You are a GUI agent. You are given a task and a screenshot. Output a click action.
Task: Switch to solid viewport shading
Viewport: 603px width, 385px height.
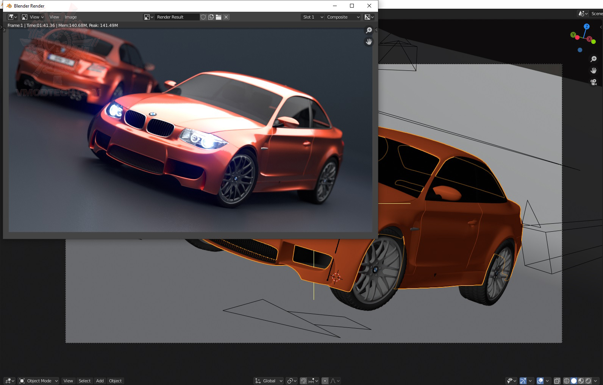pyautogui.click(x=574, y=381)
